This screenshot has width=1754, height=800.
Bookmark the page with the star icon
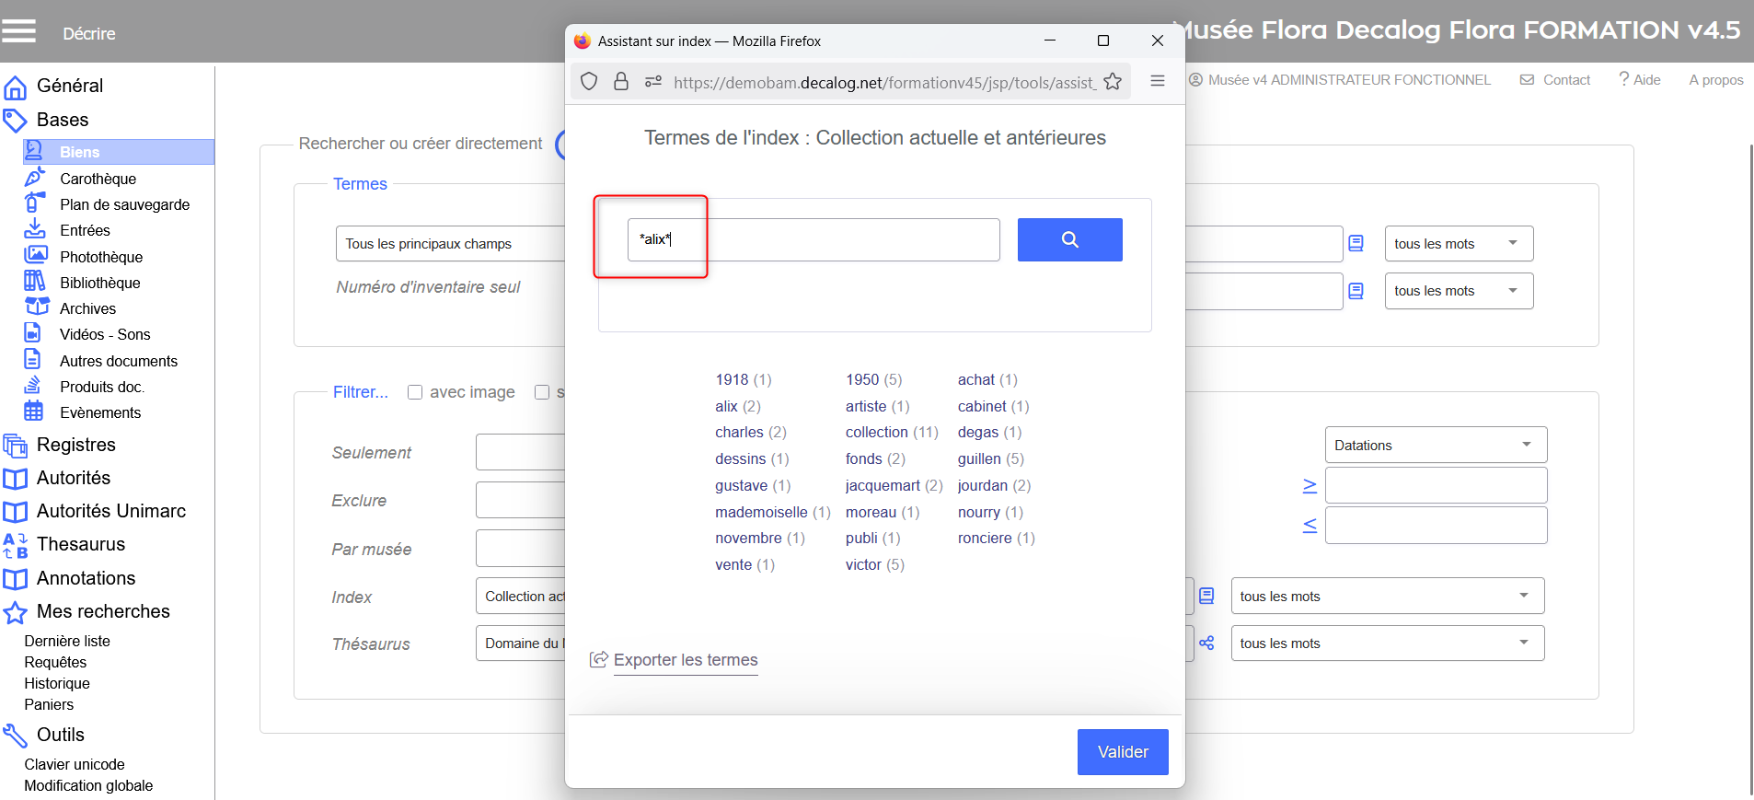pyautogui.click(x=1113, y=82)
